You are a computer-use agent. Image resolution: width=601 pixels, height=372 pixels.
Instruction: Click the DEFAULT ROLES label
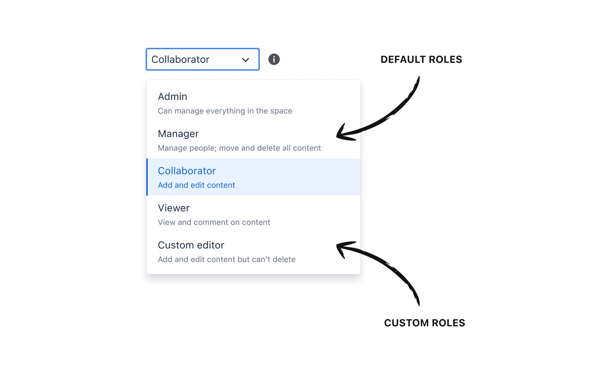click(421, 60)
